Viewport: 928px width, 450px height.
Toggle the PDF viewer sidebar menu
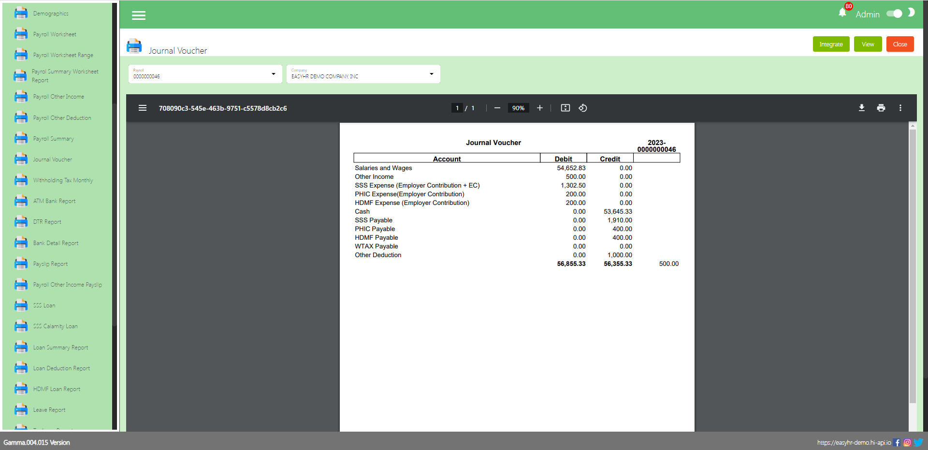(x=143, y=108)
